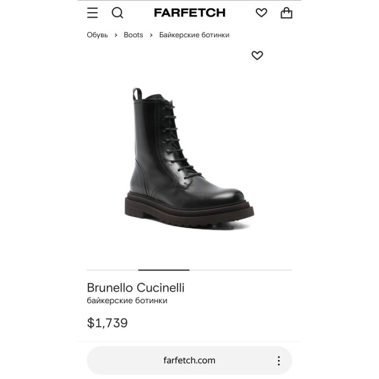Click the $1,739 price text
379x379 pixels.
click(107, 323)
